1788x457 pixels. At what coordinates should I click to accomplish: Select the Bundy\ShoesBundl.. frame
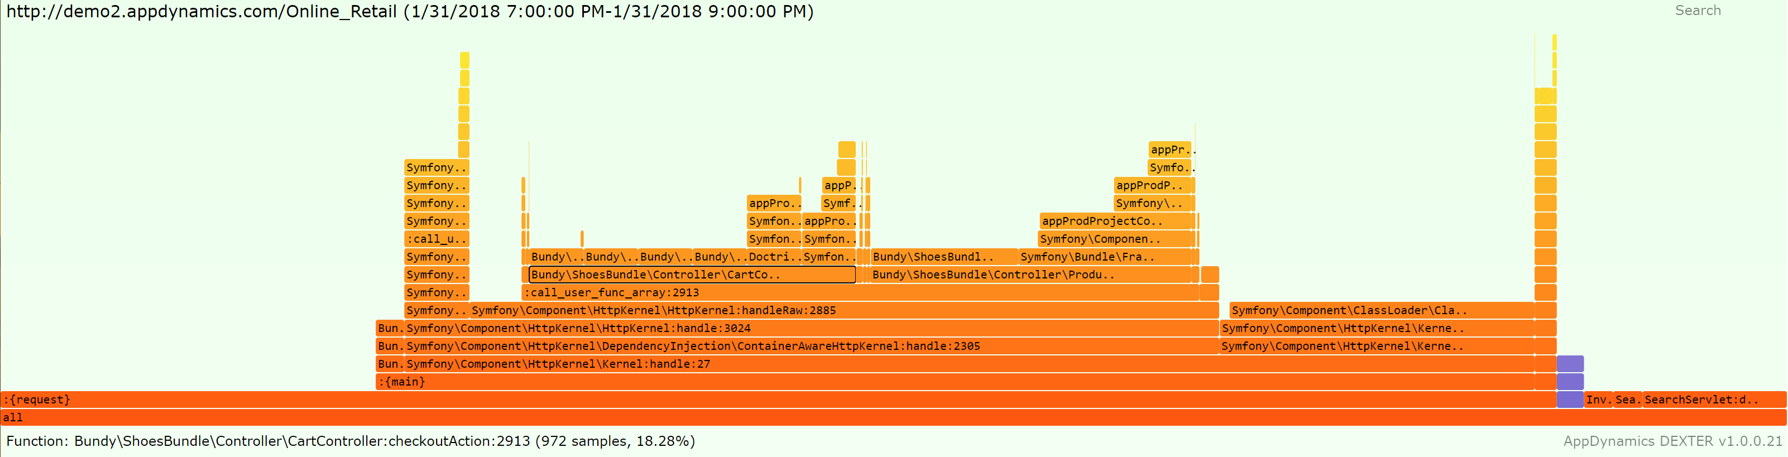tap(943, 257)
